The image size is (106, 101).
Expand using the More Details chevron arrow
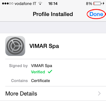[99, 93]
